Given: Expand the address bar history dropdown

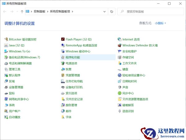Looking at the screenshot, I should coord(104,11).
